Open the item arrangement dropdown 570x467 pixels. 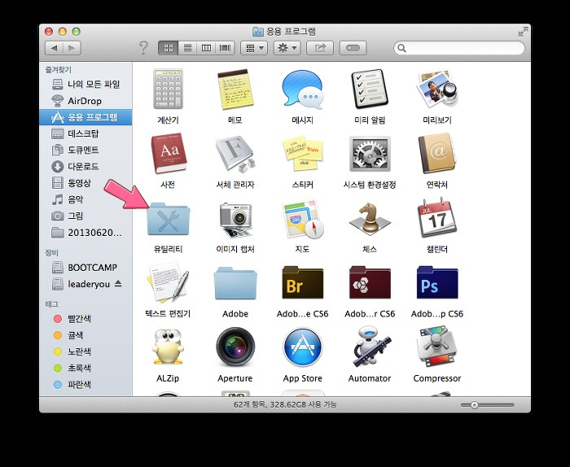click(x=254, y=48)
